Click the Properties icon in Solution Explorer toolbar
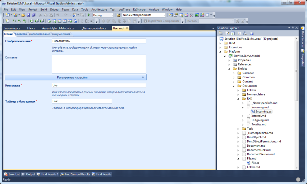 [x=221, y=34]
